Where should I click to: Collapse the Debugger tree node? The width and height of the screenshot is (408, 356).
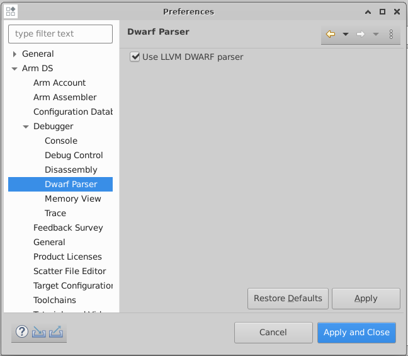[26, 127]
